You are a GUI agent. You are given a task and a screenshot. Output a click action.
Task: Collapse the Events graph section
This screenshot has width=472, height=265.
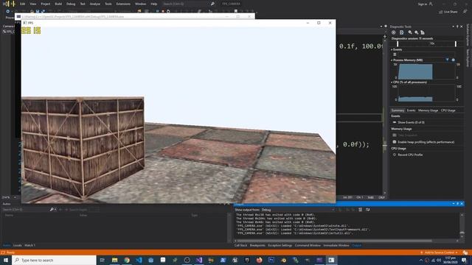point(392,49)
